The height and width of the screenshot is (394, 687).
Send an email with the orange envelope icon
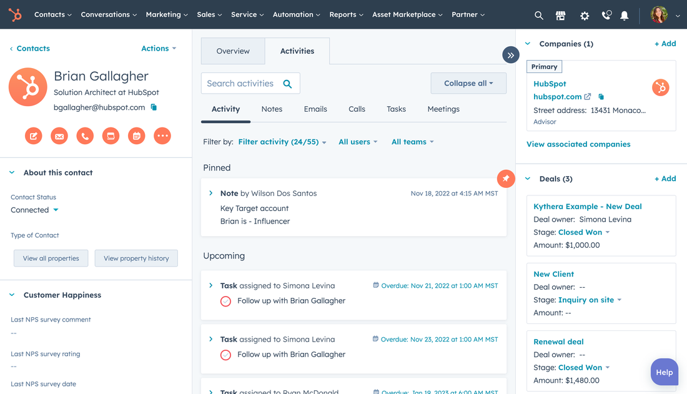click(59, 136)
